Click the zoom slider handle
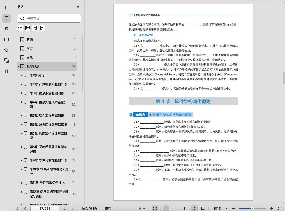The width and height of the screenshot is (285, 211). [x=252, y=208]
